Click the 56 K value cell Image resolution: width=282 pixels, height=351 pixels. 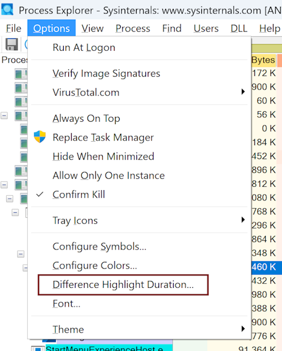coord(266,115)
